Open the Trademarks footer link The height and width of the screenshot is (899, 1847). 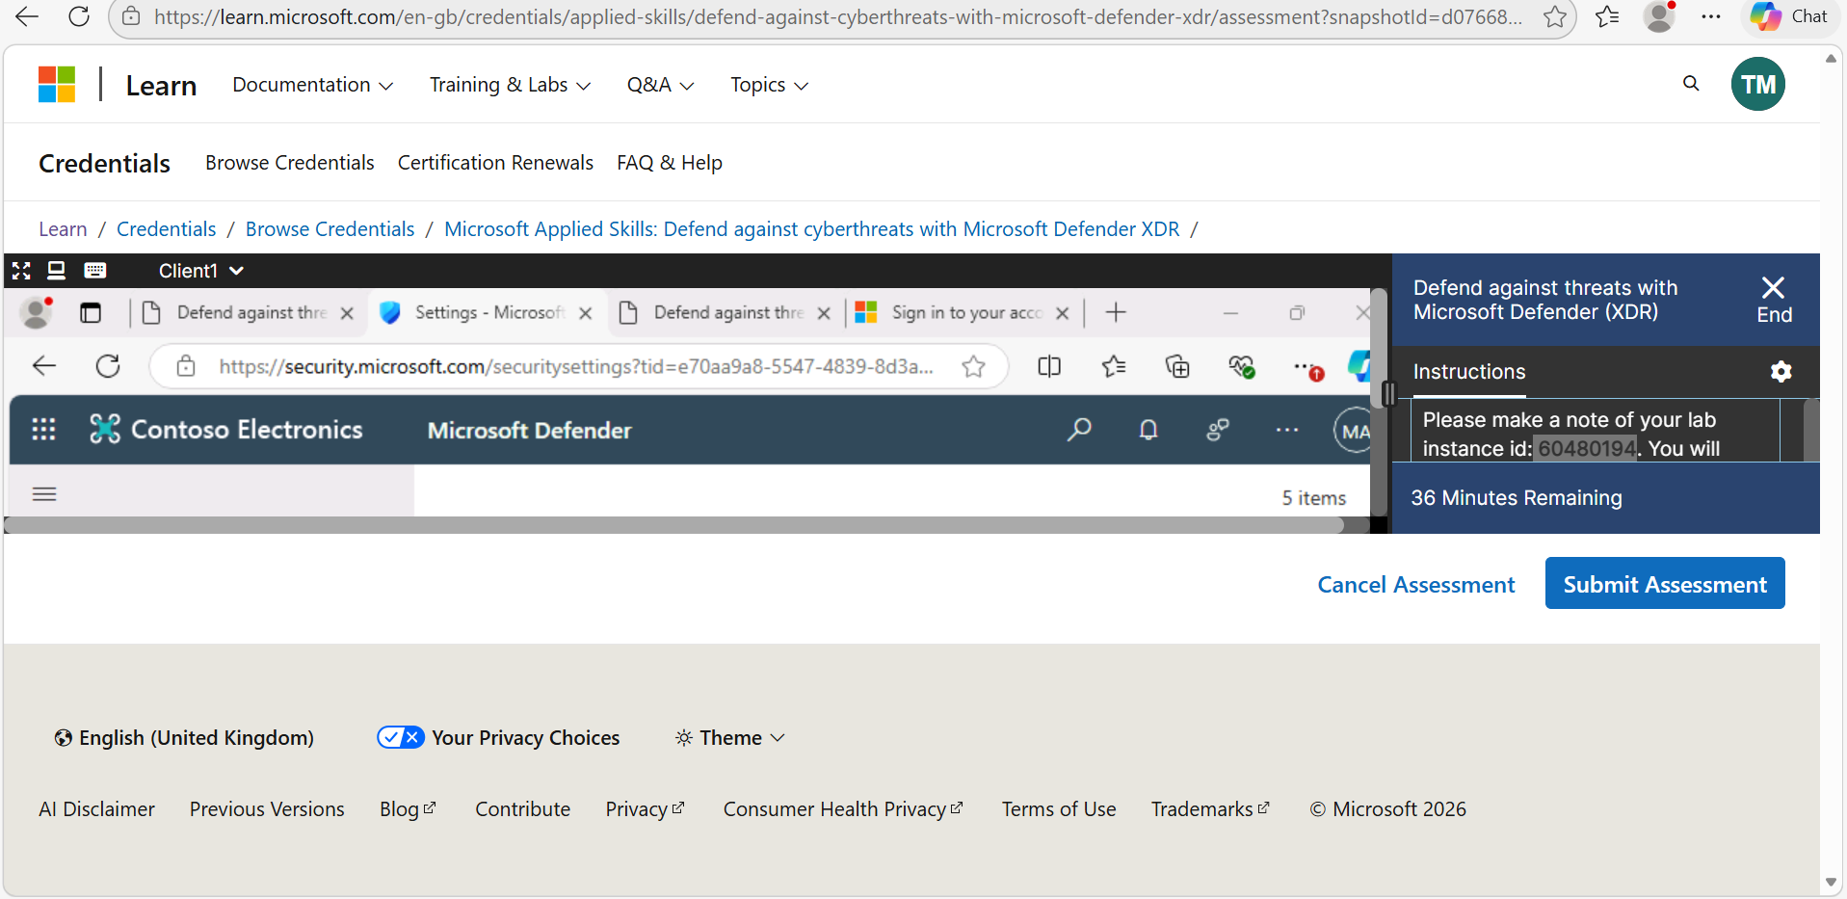pyautogui.click(x=1210, y=809)
